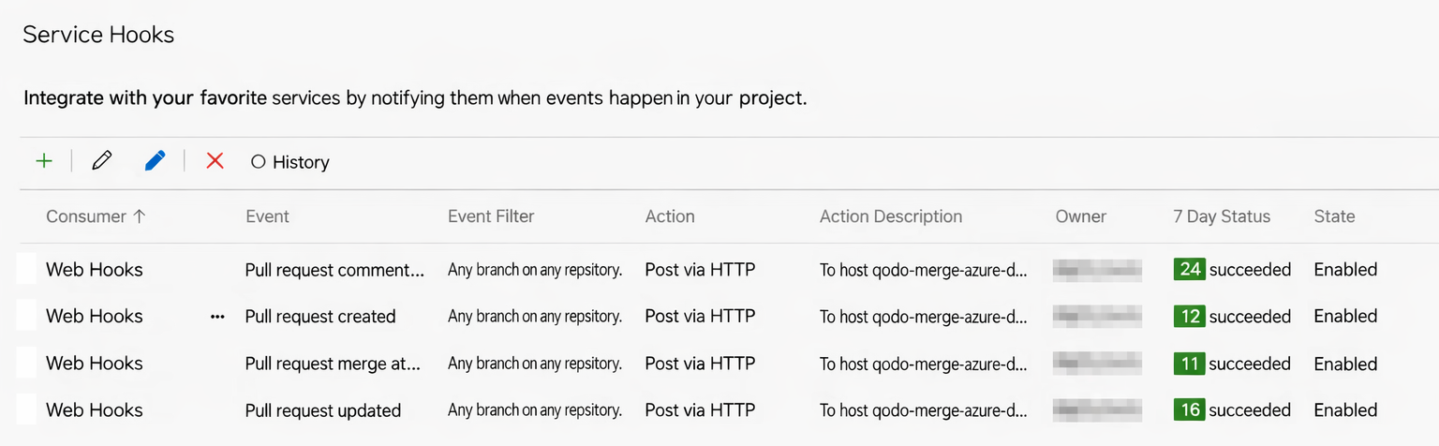1439x446 pixels.
Task: Click the green 11 succeeded status badge
Action: pos(1190,364)
